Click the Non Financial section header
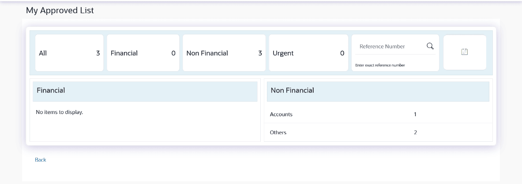 pos(378,91)
